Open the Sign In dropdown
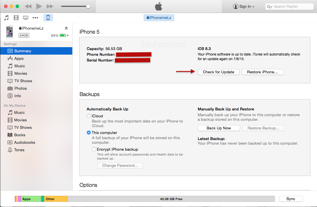The width and height of the screenshot is (317, 207). tap(244, 6)
